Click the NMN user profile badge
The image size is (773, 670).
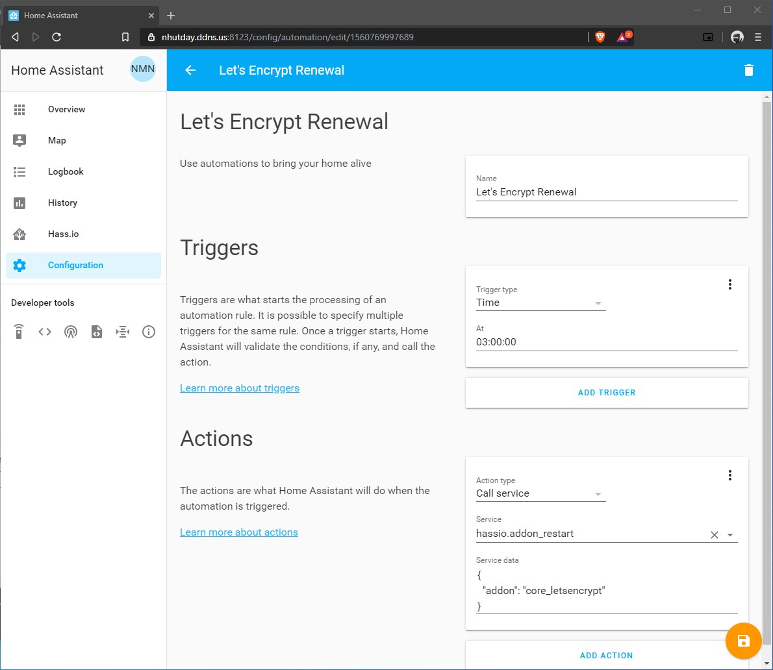click(143, 69)
